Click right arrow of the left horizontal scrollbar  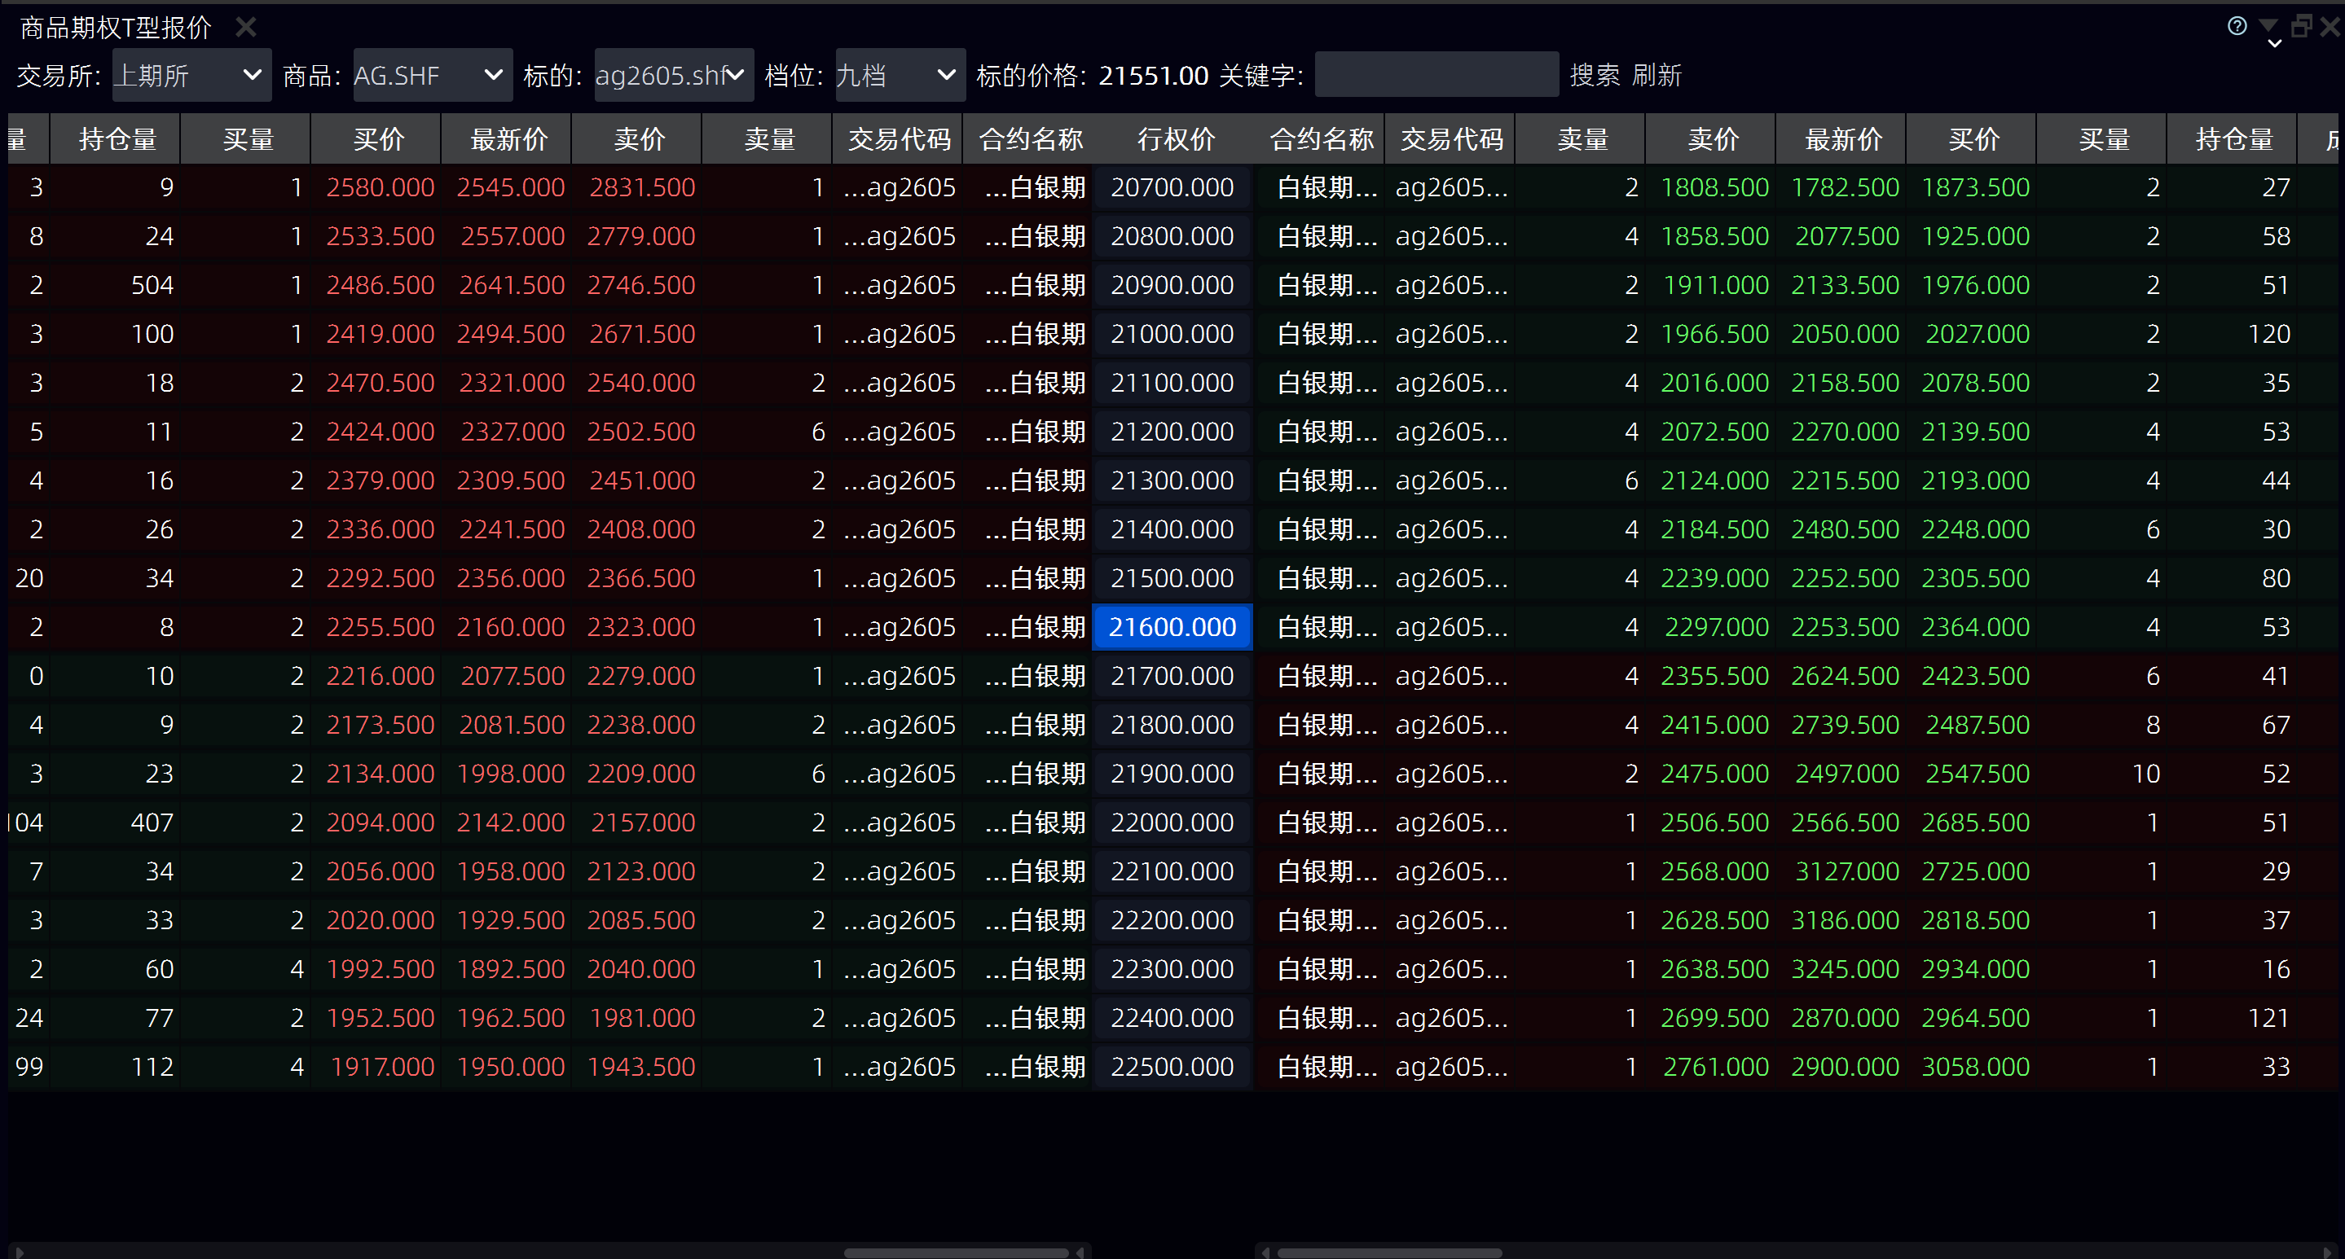click(x=1080, y=1252)
